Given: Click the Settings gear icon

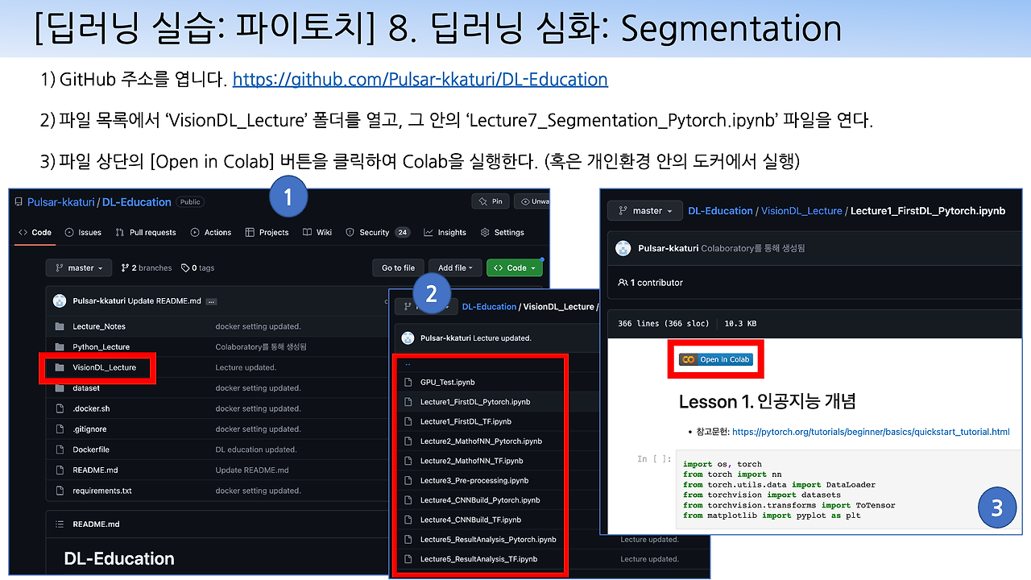Looking at the screenshot, I should click(x=485, y=232).
